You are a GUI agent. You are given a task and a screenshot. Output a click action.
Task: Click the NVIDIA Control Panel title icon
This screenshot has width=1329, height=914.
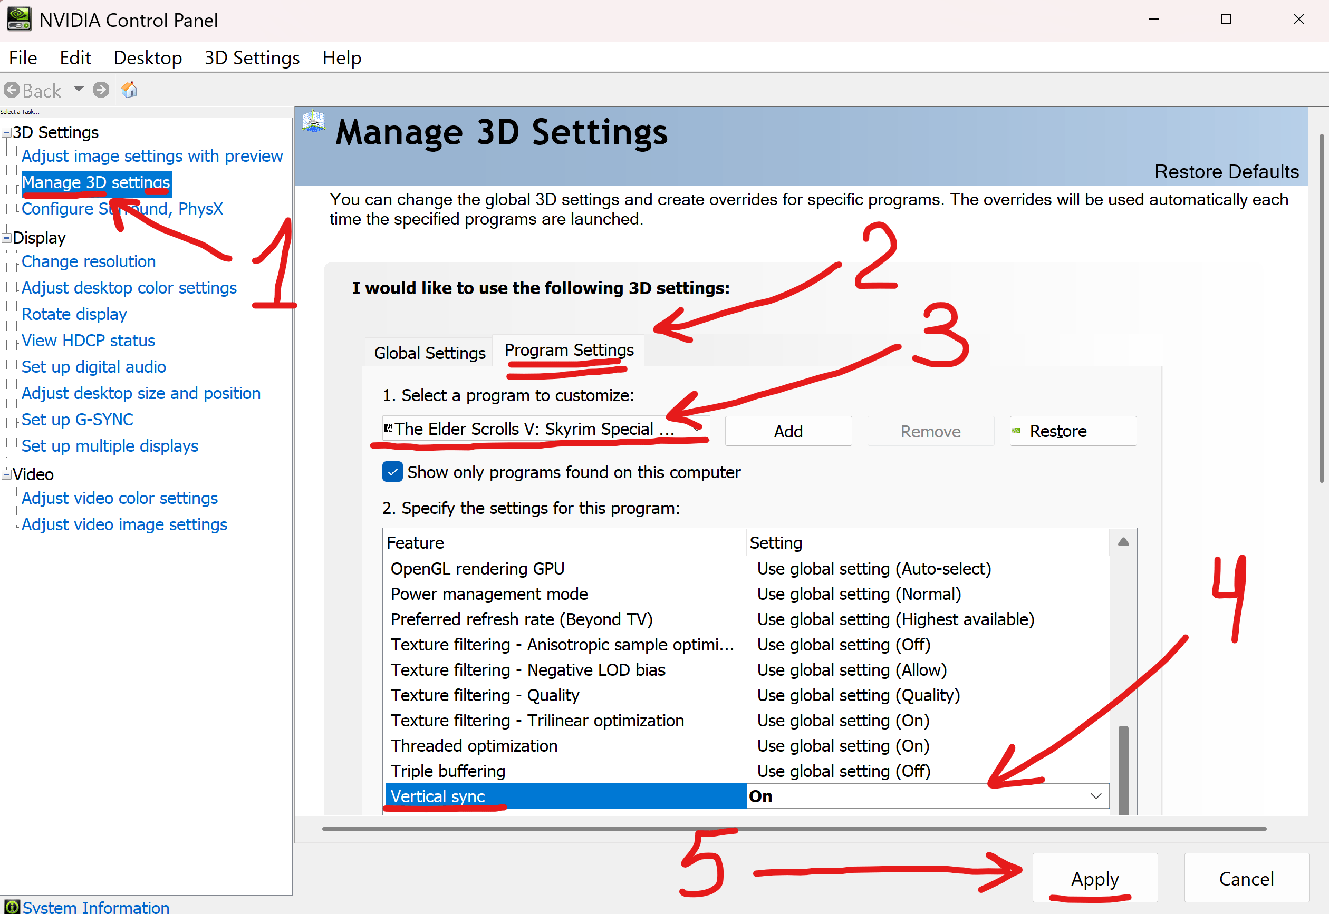(19, 20)
